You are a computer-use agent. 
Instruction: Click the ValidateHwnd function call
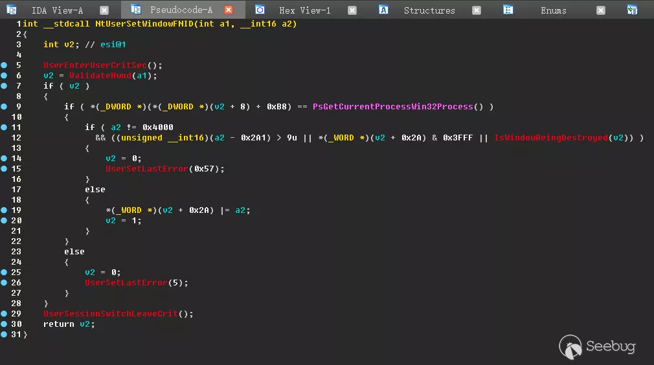click(100, 76)
